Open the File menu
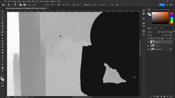175x98 pixels. tap(5, 1)
